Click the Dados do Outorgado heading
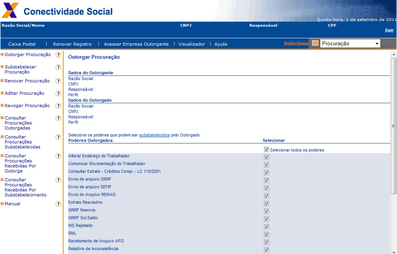This screenshot has height=254, width=397. pyautogui.click(x=90, y=100)
